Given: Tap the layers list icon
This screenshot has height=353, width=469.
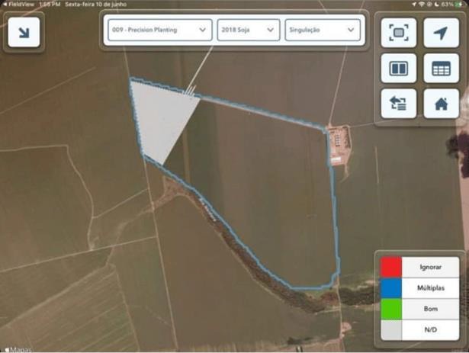Looking at the screenshot, I should click(x=399, y=104).
